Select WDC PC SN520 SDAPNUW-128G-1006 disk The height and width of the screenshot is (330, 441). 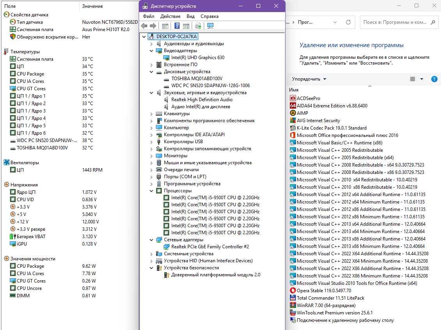(x=210, y=86)
